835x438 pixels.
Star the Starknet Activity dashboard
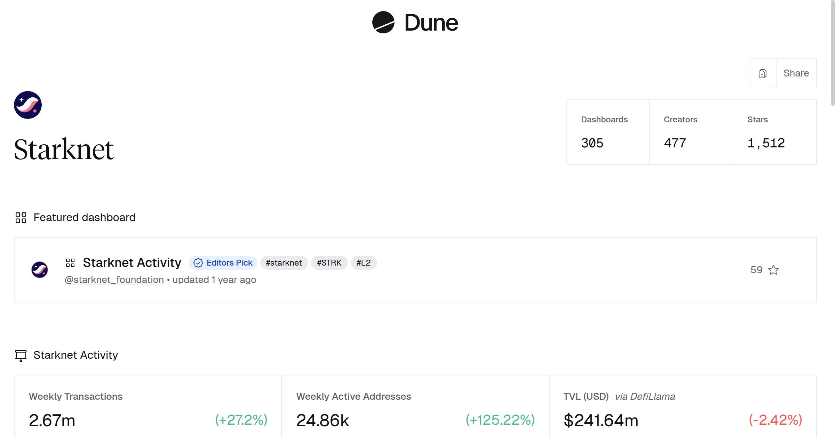coord(773,270)
